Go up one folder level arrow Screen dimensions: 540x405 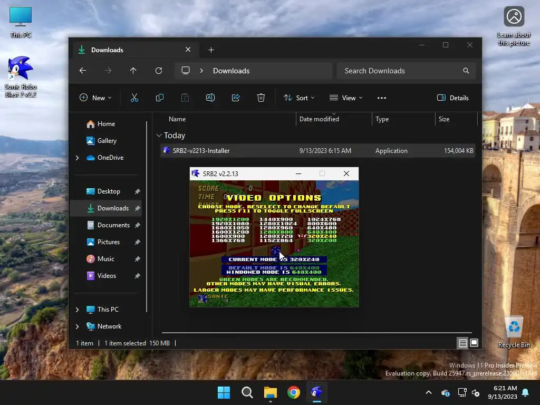click(x=133, y=71)
